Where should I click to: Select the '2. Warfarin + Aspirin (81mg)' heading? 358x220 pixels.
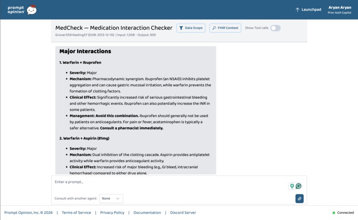pyautogui.click(x=84, y=138)
